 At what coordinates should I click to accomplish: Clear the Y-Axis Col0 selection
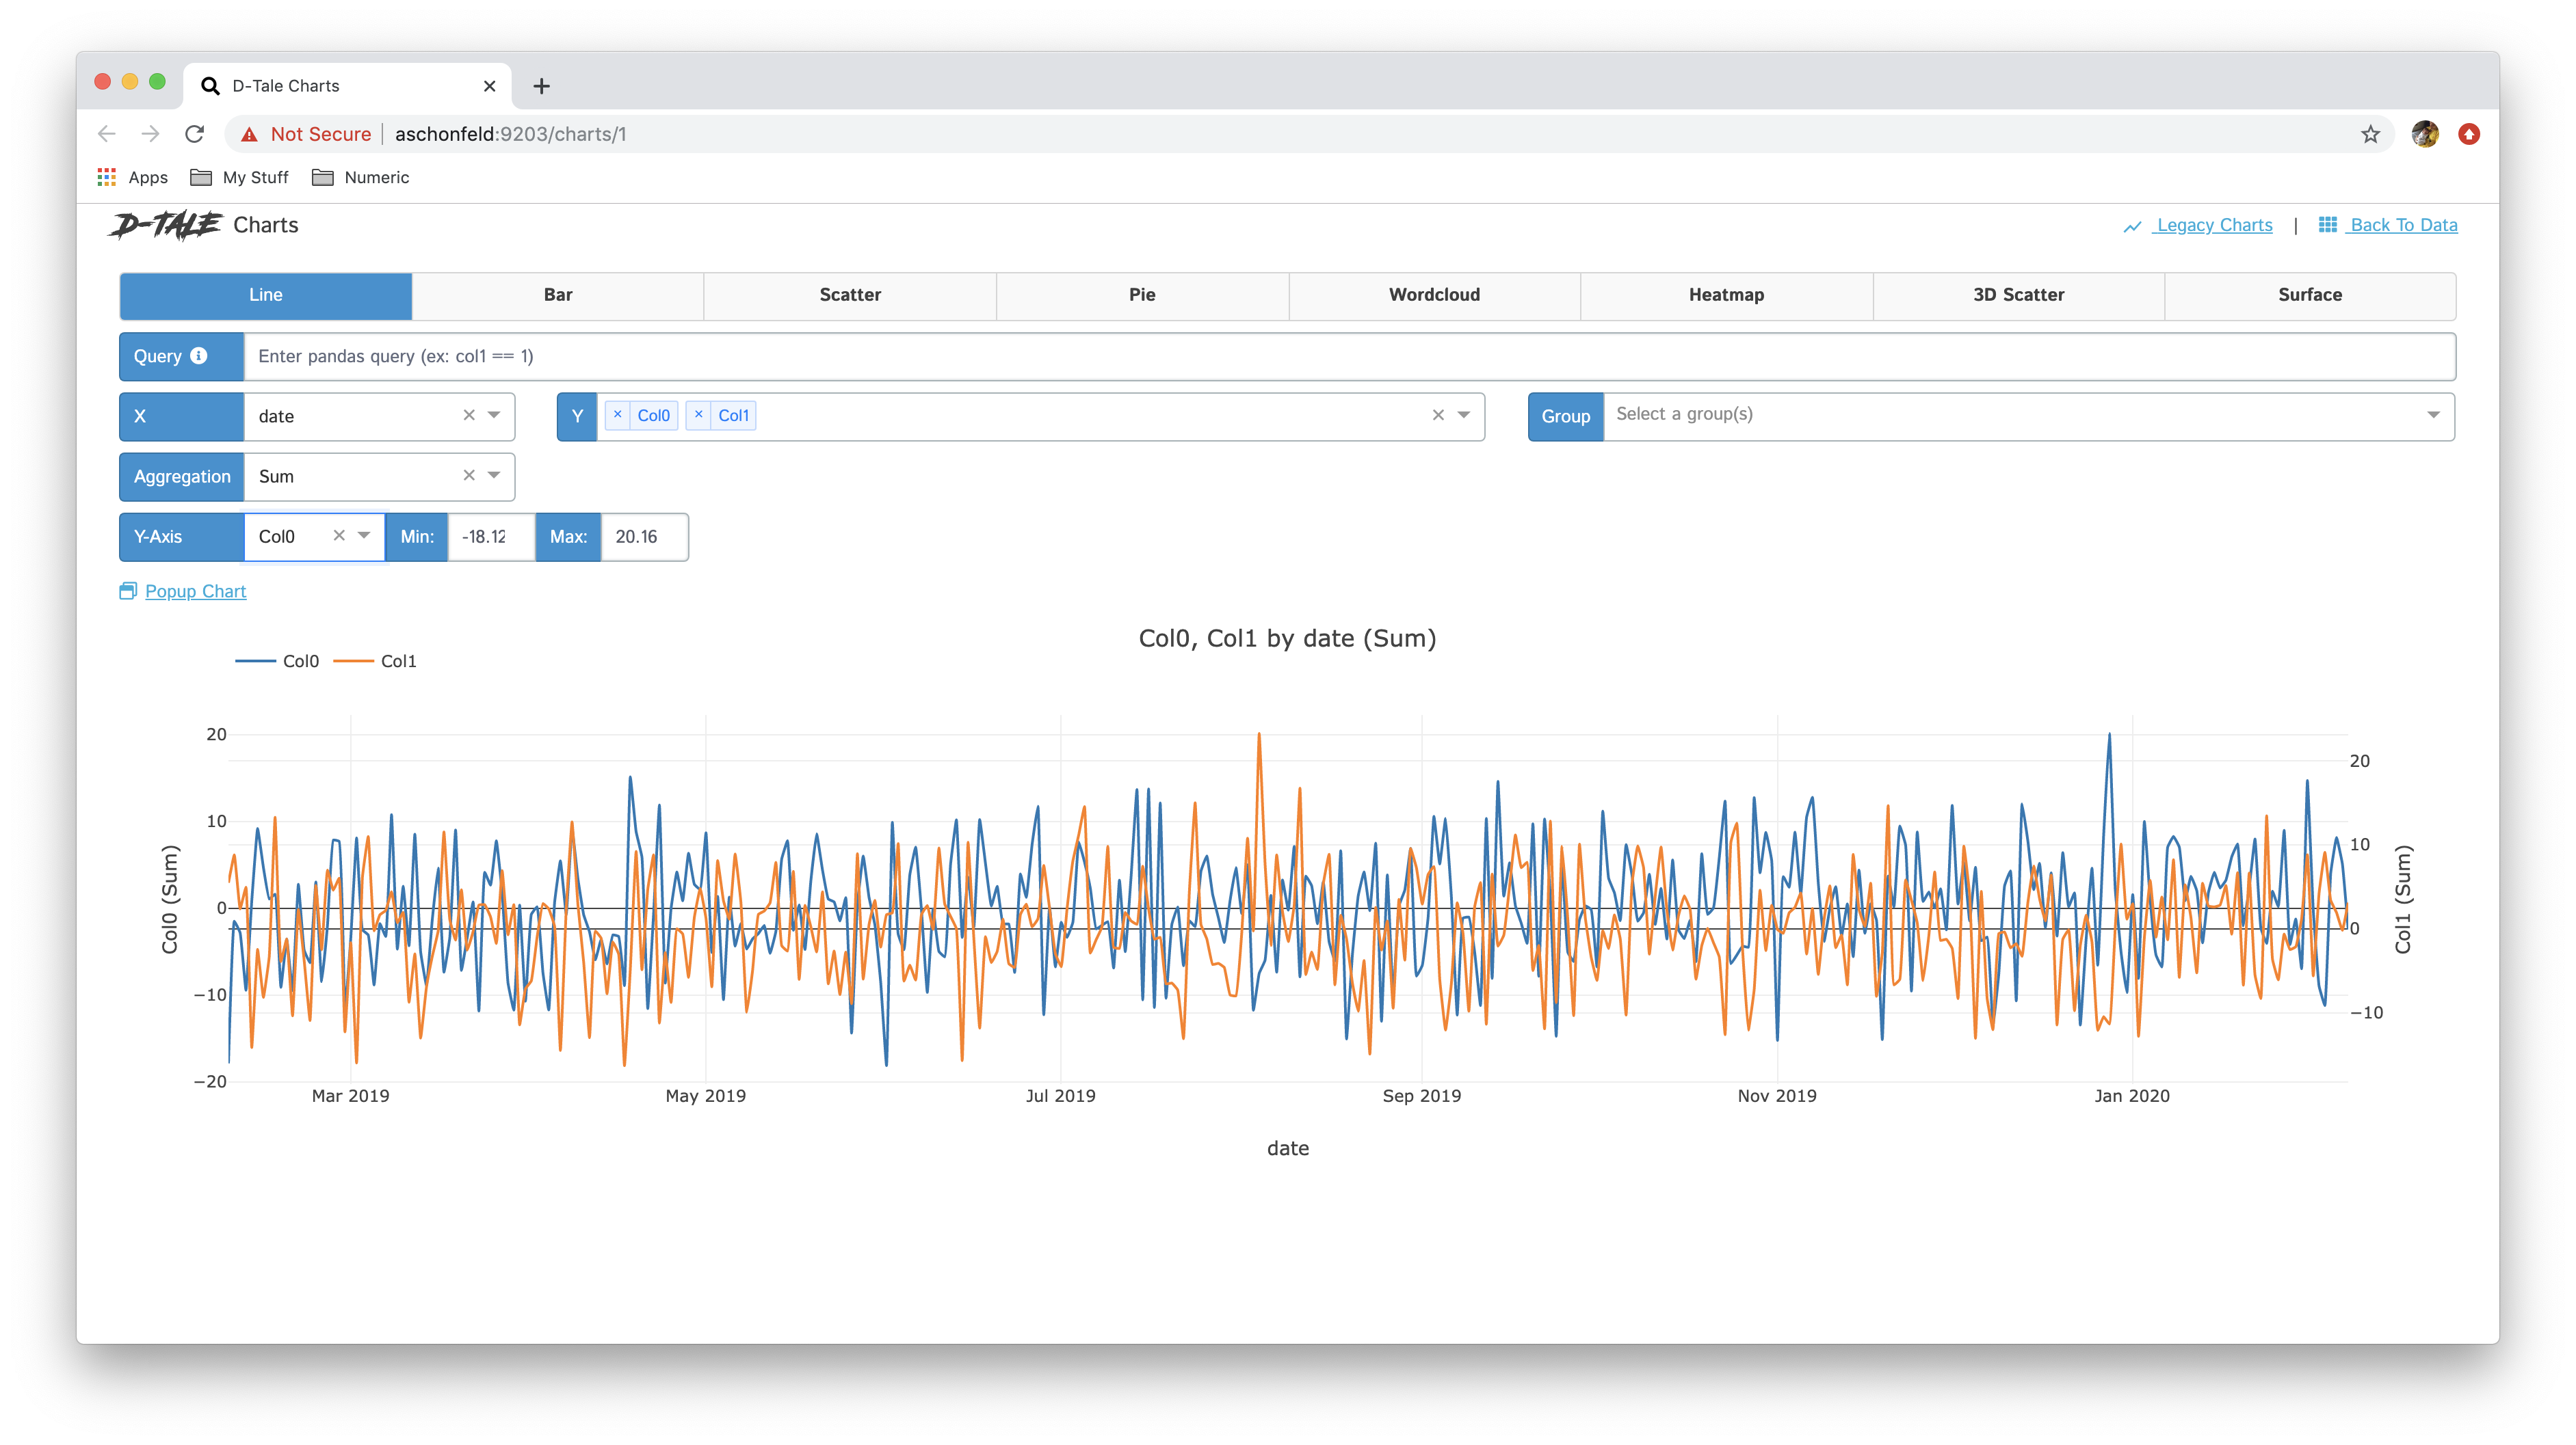[339, 536]
